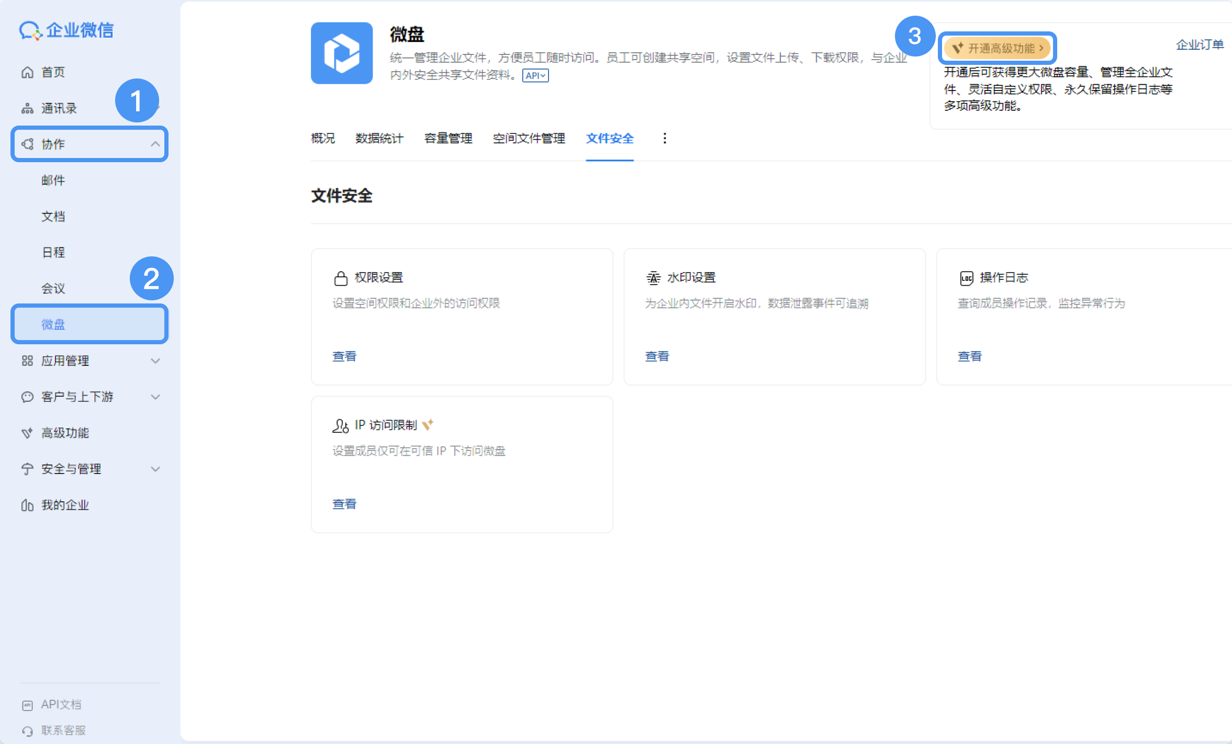This screenshot has width=1232, height=744.
Task: Click 查看 under 操作日志
Action: point(970,356)
